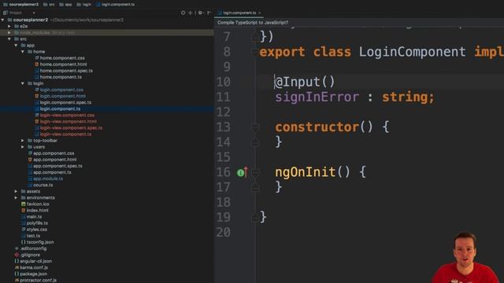Collapse the src folder
504x283 pixels.
tap(9, 39)
